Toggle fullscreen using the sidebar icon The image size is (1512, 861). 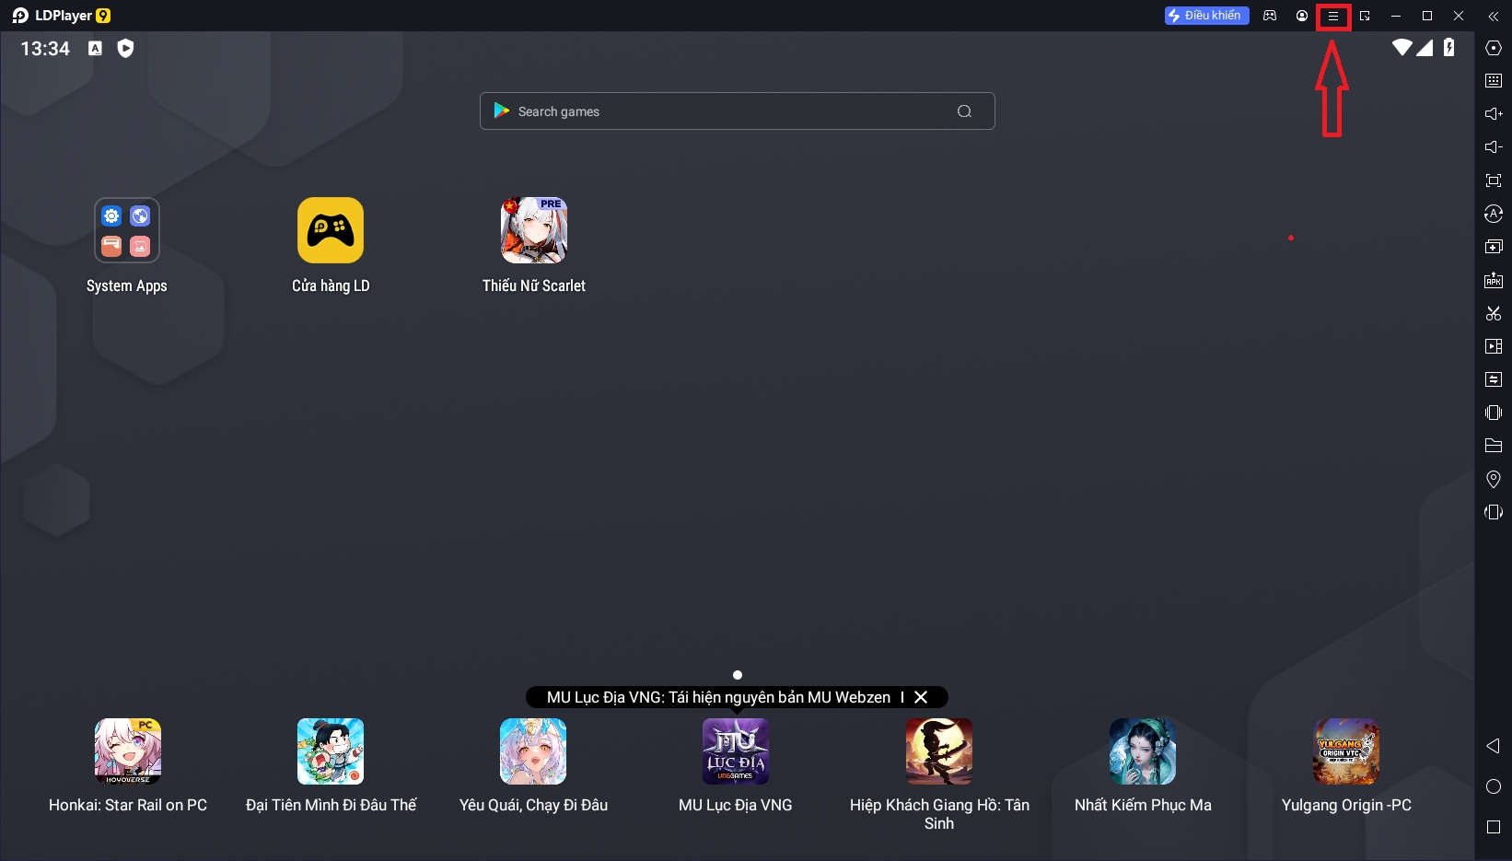[x=1493, y=180]
